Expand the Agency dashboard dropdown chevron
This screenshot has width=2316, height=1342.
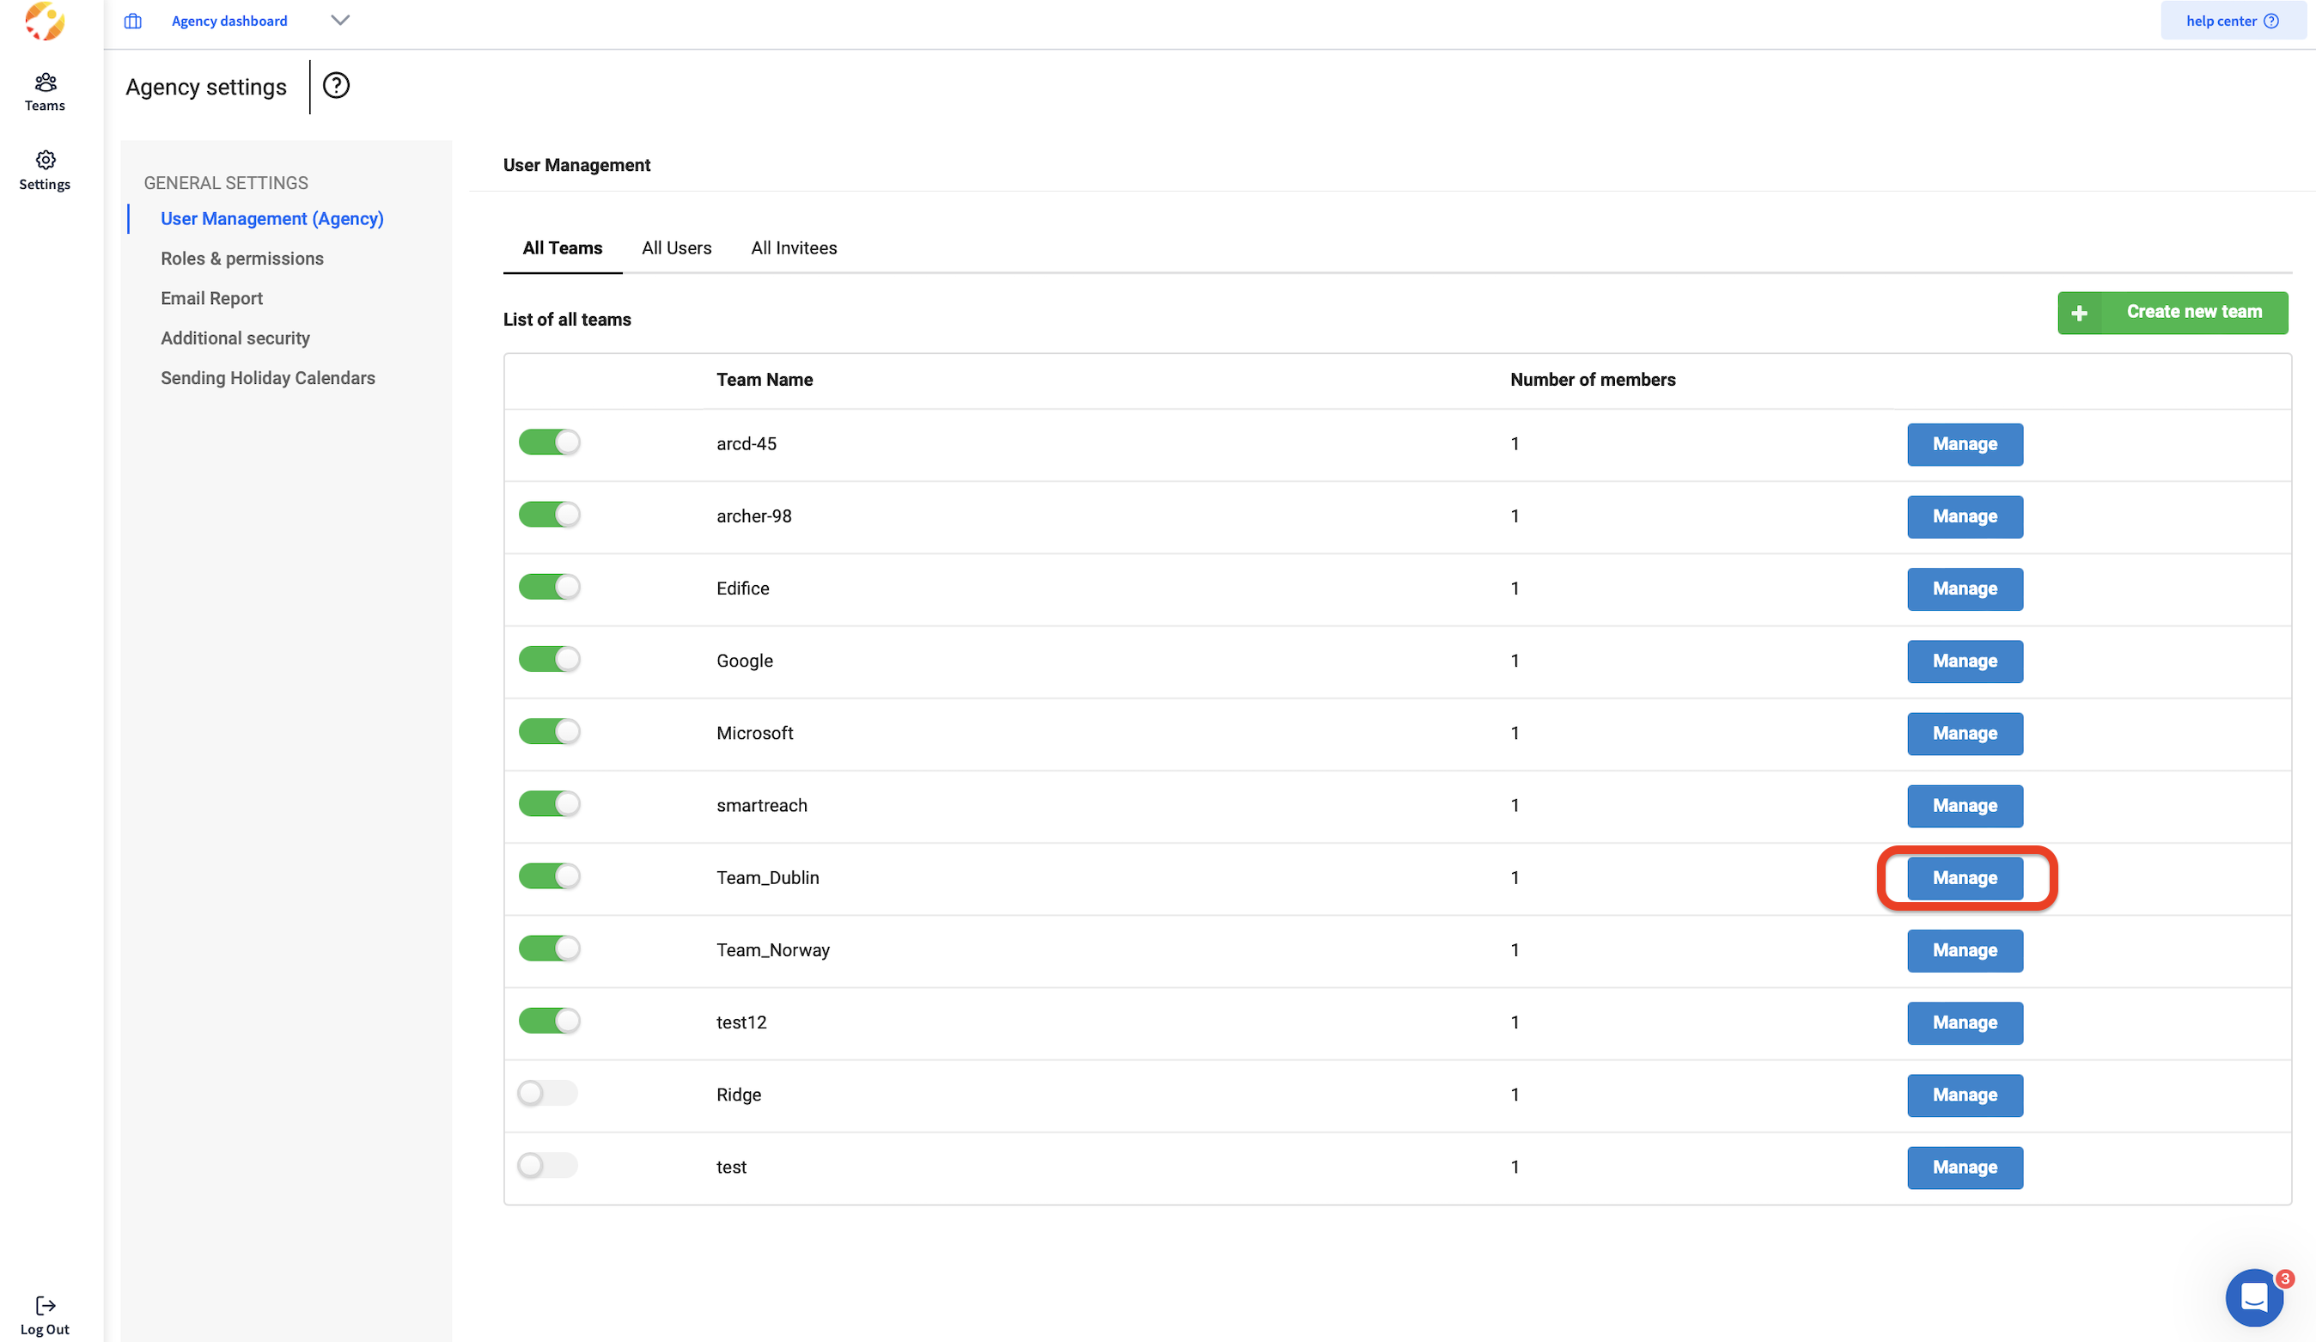click(340, 21)
